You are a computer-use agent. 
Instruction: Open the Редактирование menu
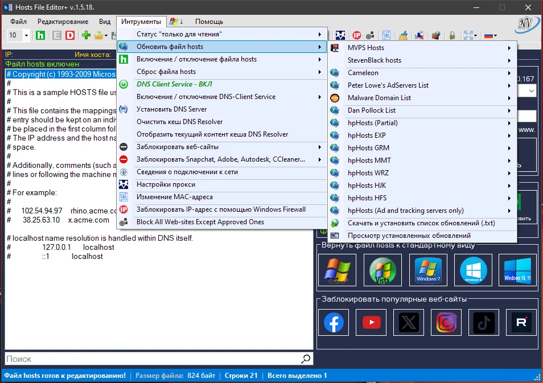(63, 22)
